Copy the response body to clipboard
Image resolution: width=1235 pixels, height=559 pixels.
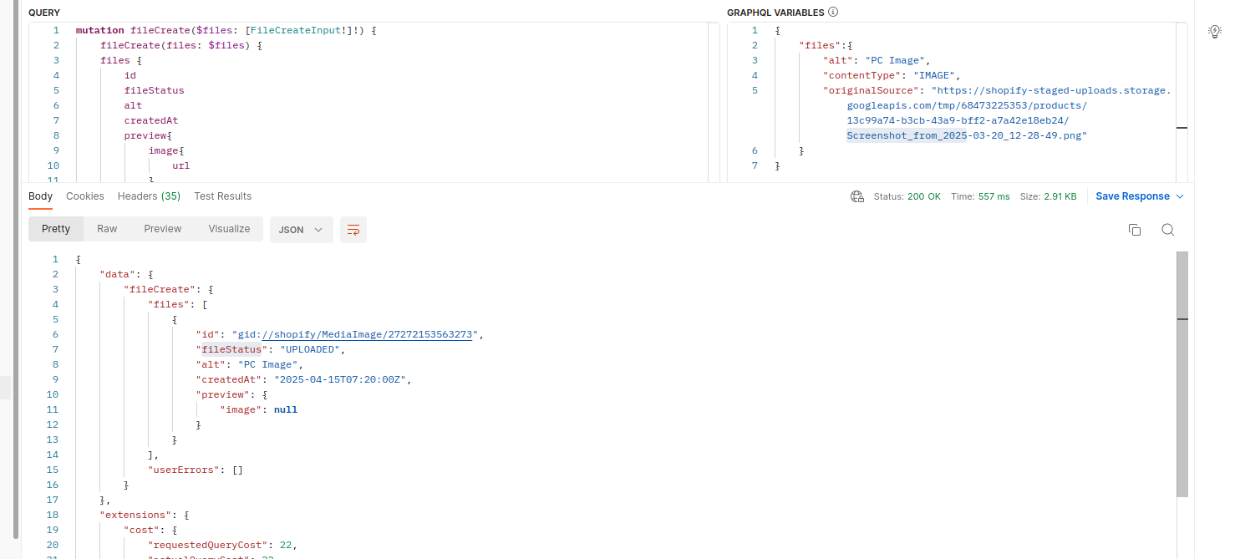click(x=1134, y=230)
